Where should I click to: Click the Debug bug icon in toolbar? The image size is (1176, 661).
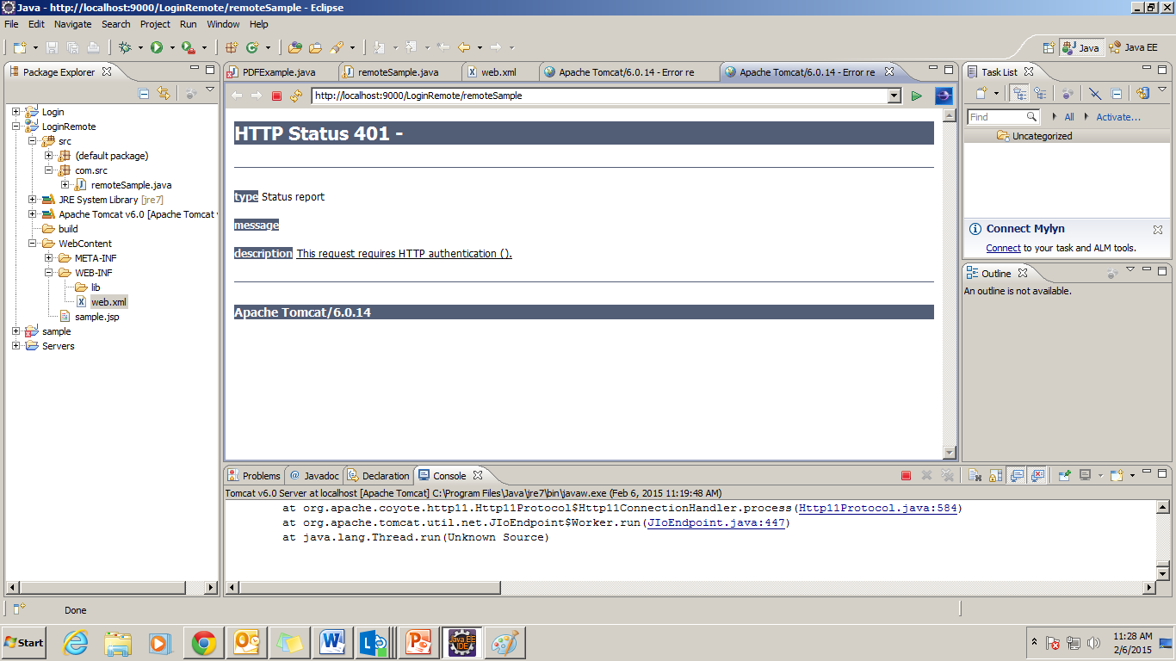[x=125, y=47]
